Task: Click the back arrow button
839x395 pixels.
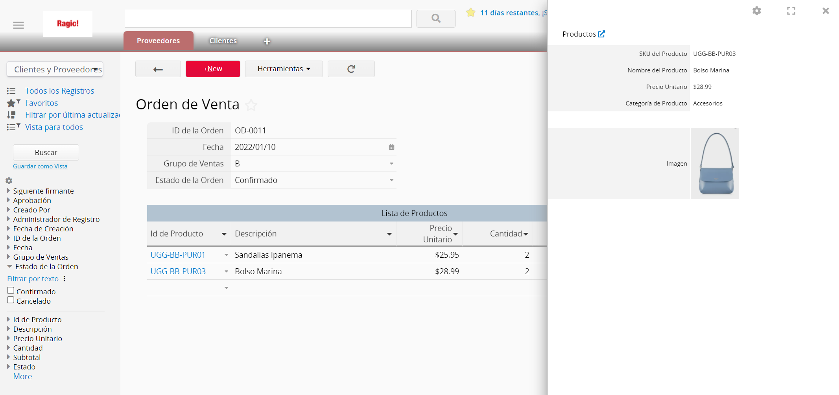Action: click(158, 69)
